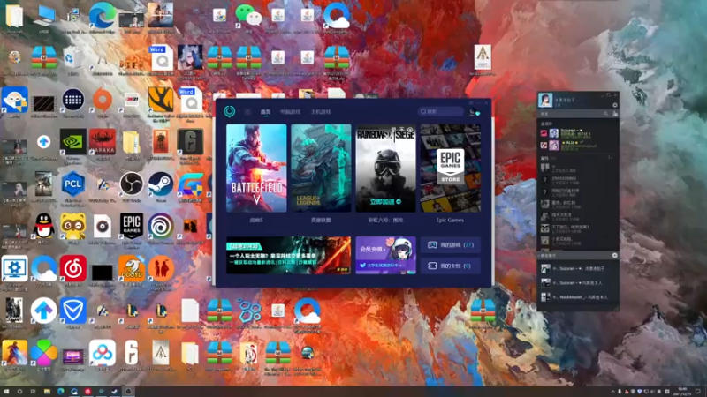Open the 主机游戏 tab in the accelerator
The width and height of the screenshot is (707, 397).
(x=321, y=112)
